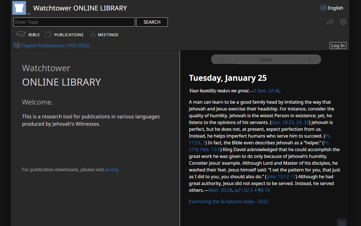Focus the Enter Topic search field

pos(74,22)
